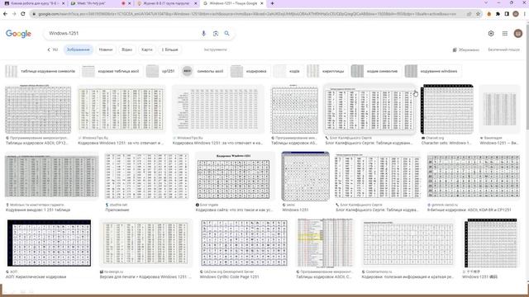Open Chrome profile avatar in toolbar
Image resolution: width=529 pixels, height=297 pixels.
coord(516,14)
